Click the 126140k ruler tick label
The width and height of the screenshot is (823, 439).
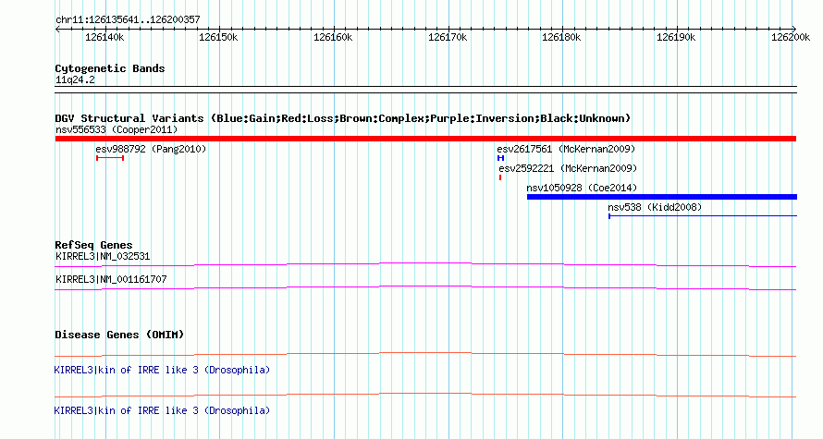tap(104, 37)
